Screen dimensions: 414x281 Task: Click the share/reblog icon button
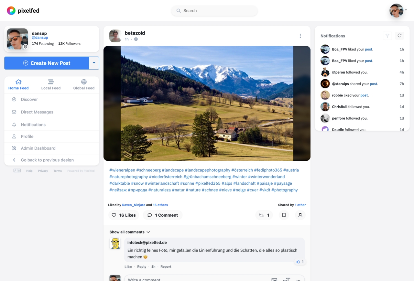(264, 215)
